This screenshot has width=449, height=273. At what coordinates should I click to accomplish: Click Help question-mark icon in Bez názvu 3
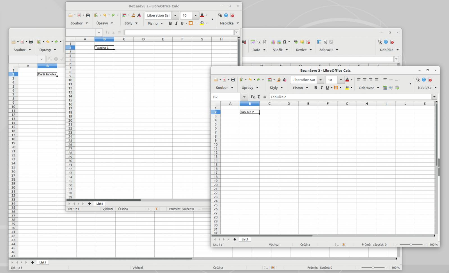[x=424, y=80]
